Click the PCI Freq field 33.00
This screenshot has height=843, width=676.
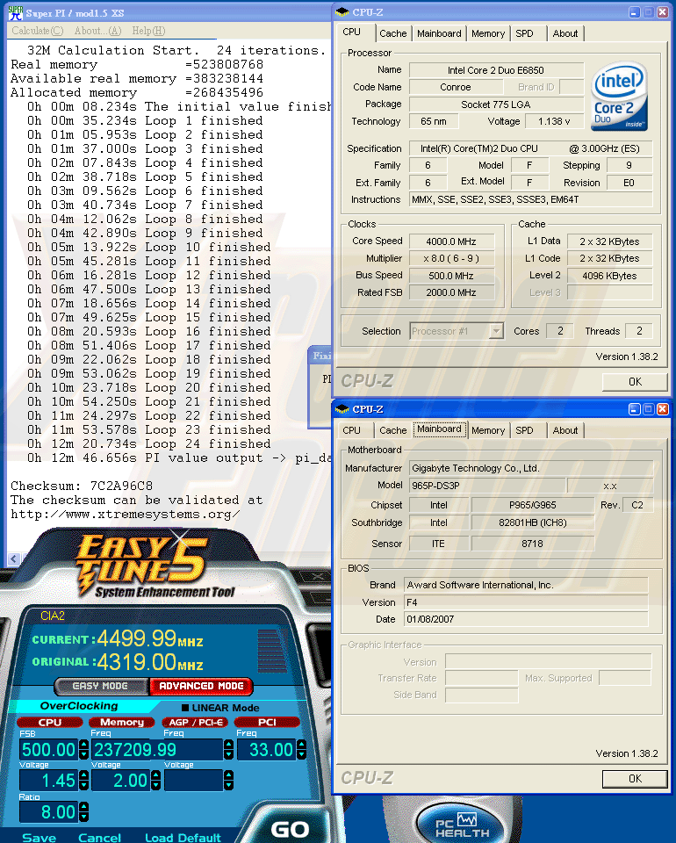[x=266, y=749]
